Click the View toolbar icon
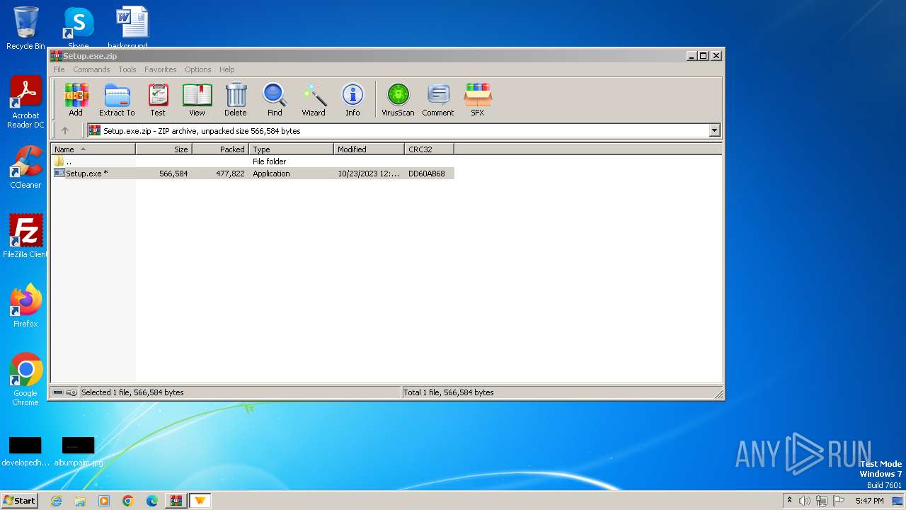 (197, 99)
